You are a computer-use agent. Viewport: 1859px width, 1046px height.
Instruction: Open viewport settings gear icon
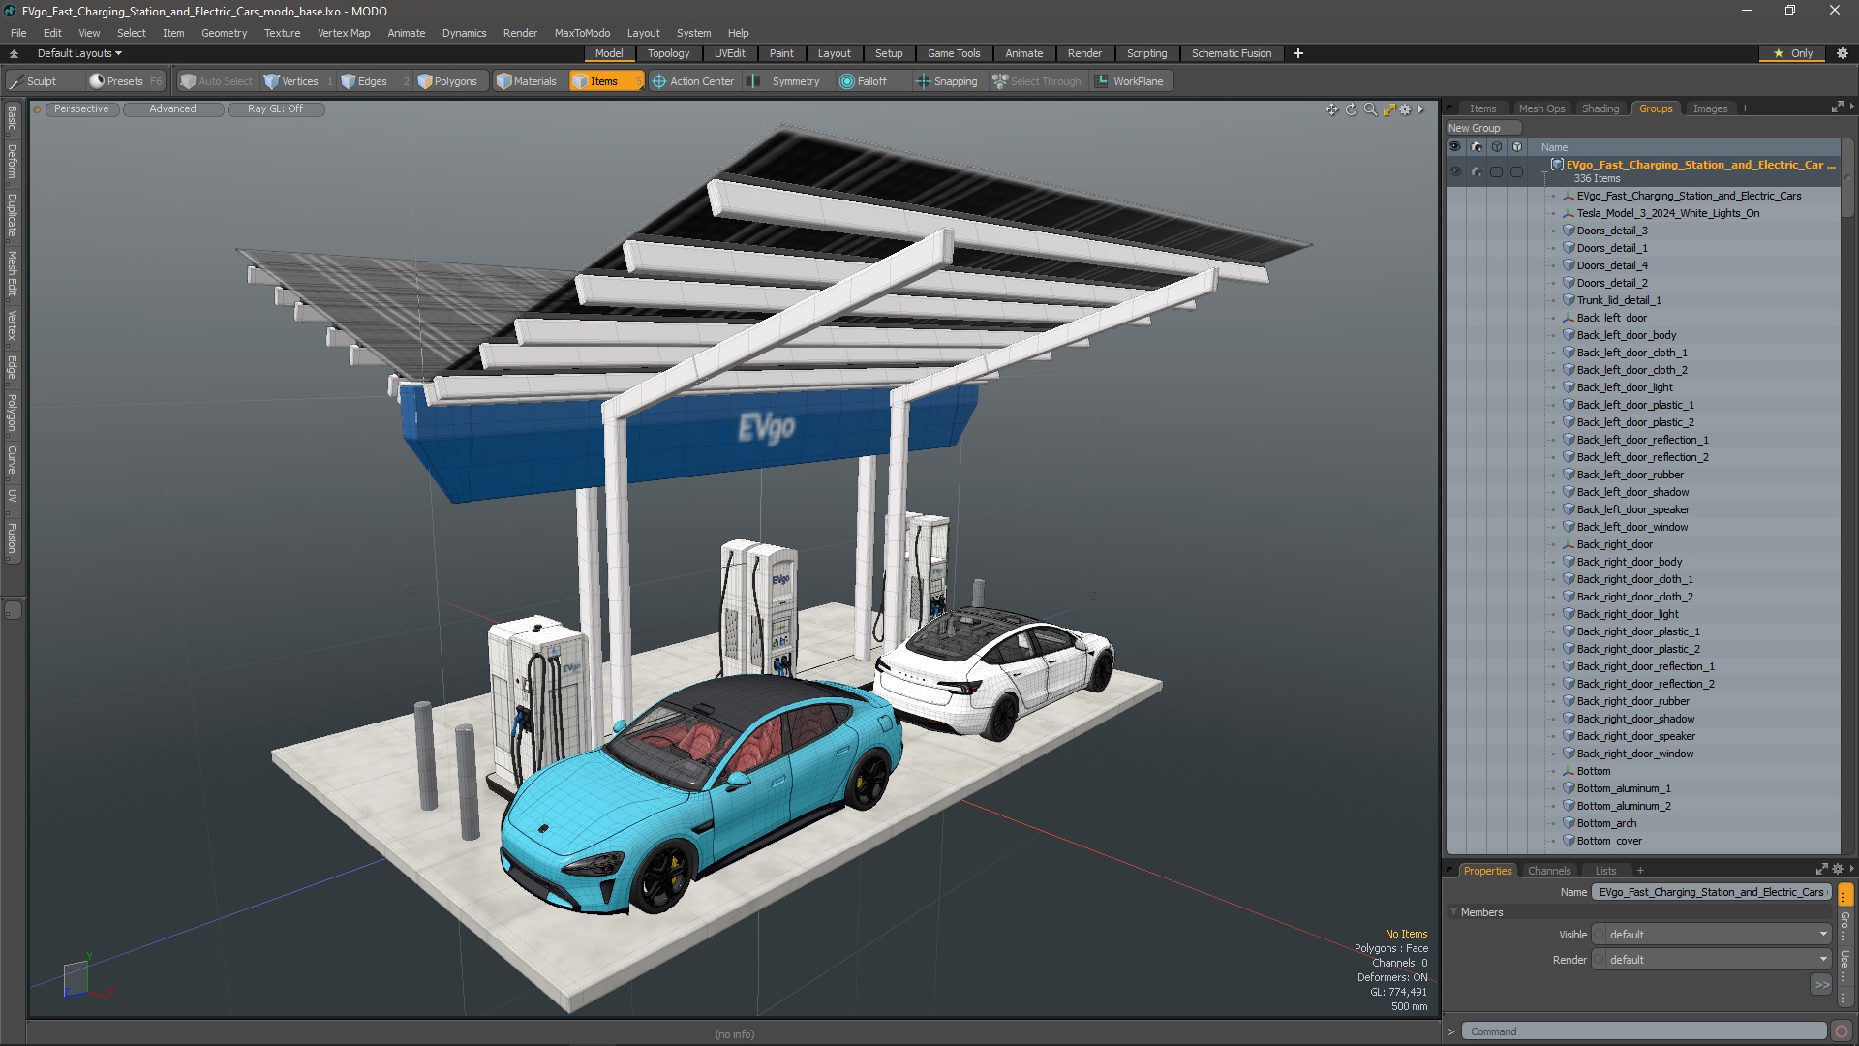[1405, 109]
